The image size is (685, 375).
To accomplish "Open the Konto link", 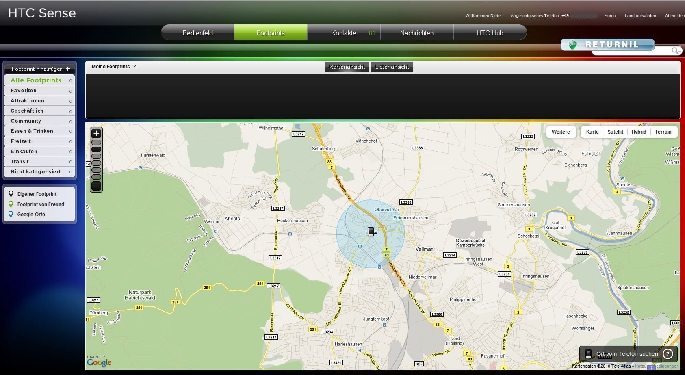I will coord(610,15).
